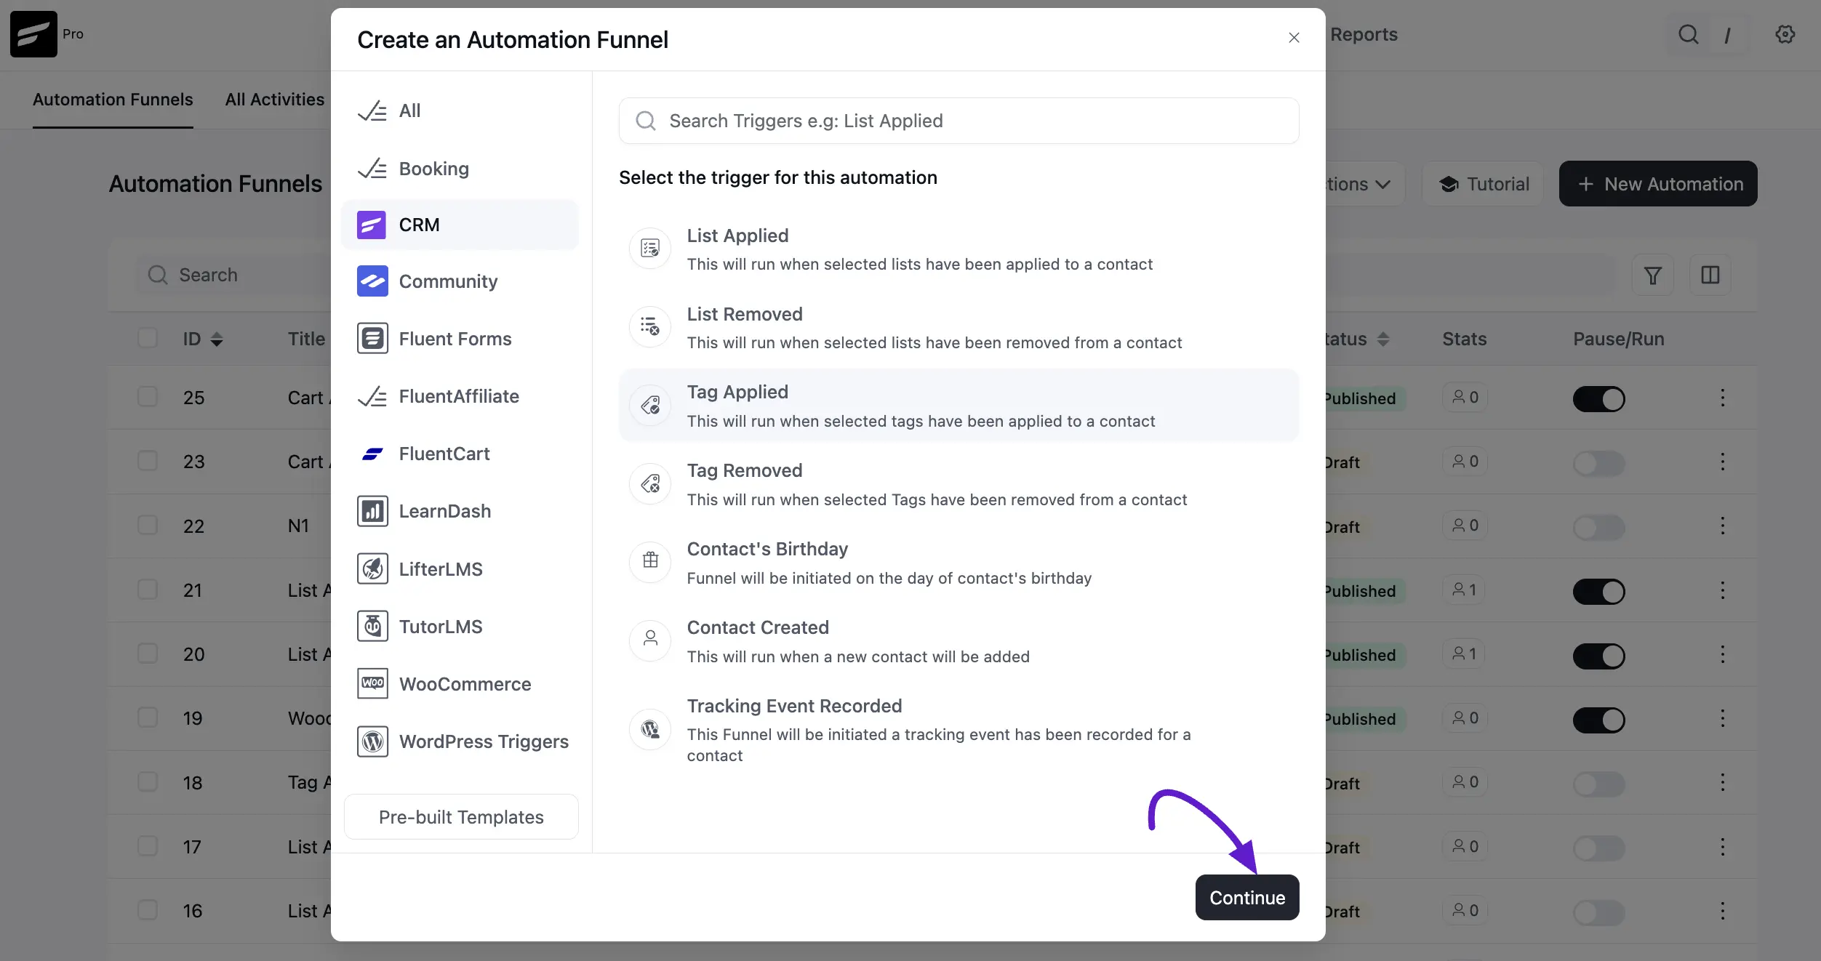Open the three-dot menu for row 17

click(1722, 847)
